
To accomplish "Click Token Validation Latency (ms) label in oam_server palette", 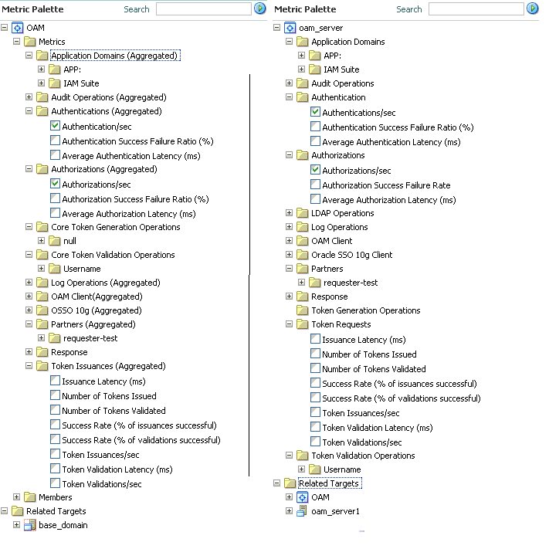I will click(x=378, y=428).
